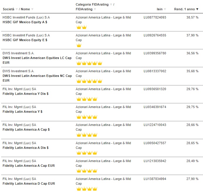Select ISIN LU0346391674
This screenshot has height=192, width=203.
coord(155,107)
